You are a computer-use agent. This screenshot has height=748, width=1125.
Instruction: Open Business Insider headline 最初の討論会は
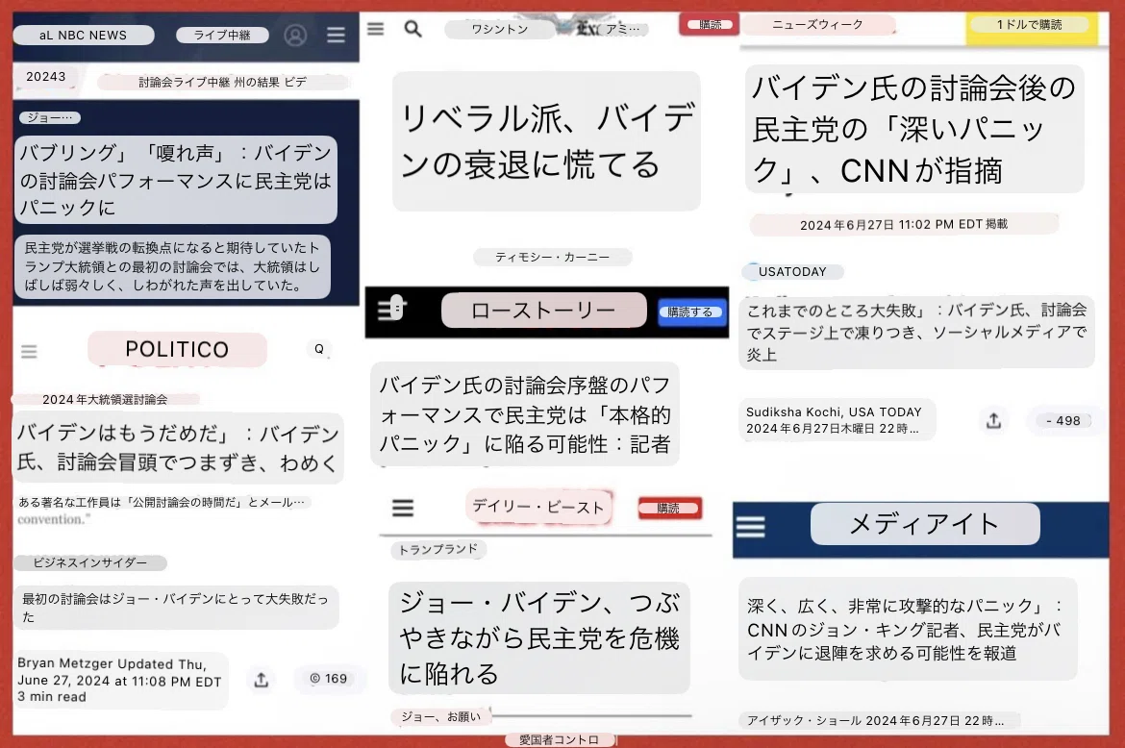[x=176, y=608]
